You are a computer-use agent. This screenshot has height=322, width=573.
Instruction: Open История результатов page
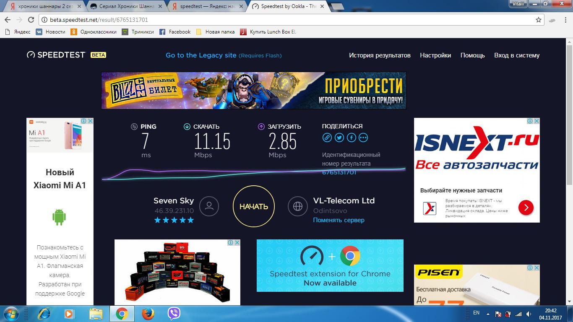point(380,55)
